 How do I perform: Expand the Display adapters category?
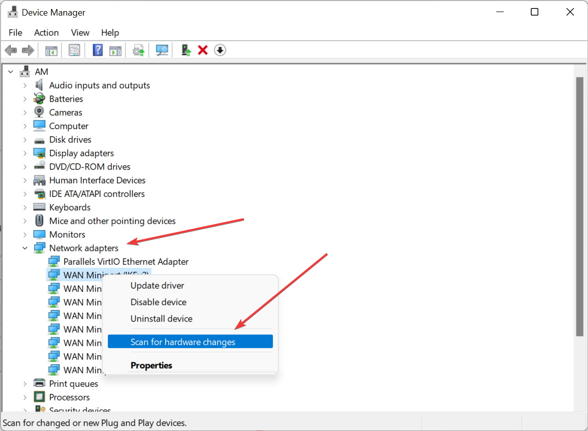(25, 153)
